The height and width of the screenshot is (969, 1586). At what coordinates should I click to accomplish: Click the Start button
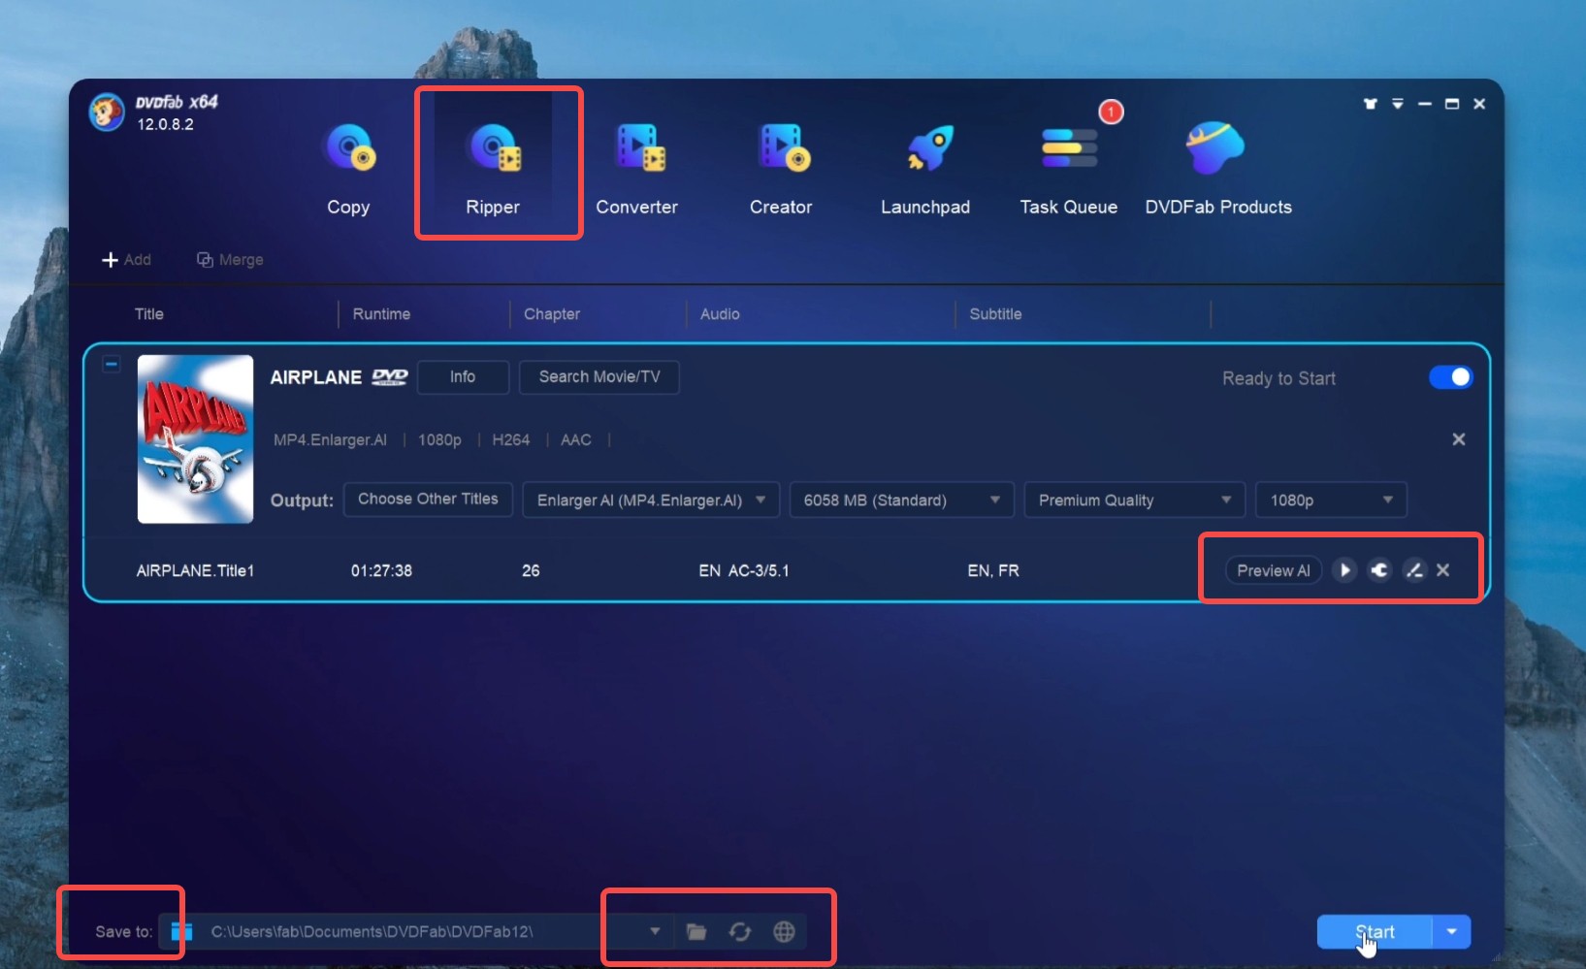[x=1375, y=932]
